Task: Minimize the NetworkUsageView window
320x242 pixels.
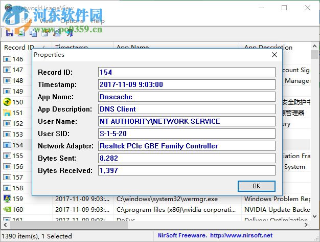Action: pos(261,8)
